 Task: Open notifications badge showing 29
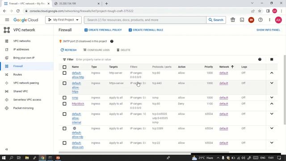(x=251, y=20)
